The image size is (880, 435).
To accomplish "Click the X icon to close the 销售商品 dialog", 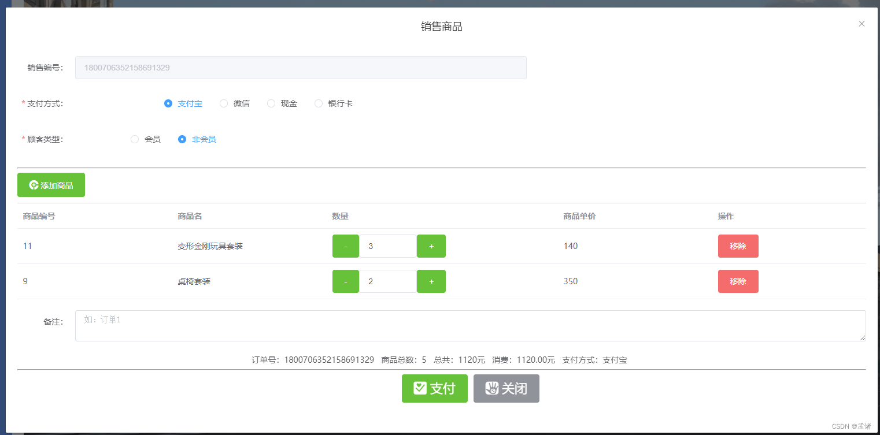I will [x=861, y=24].
